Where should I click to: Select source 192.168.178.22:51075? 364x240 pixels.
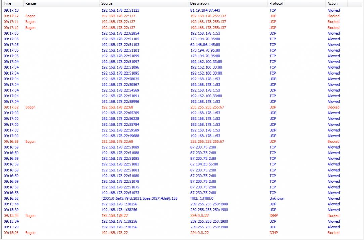[x=121, y=187]
